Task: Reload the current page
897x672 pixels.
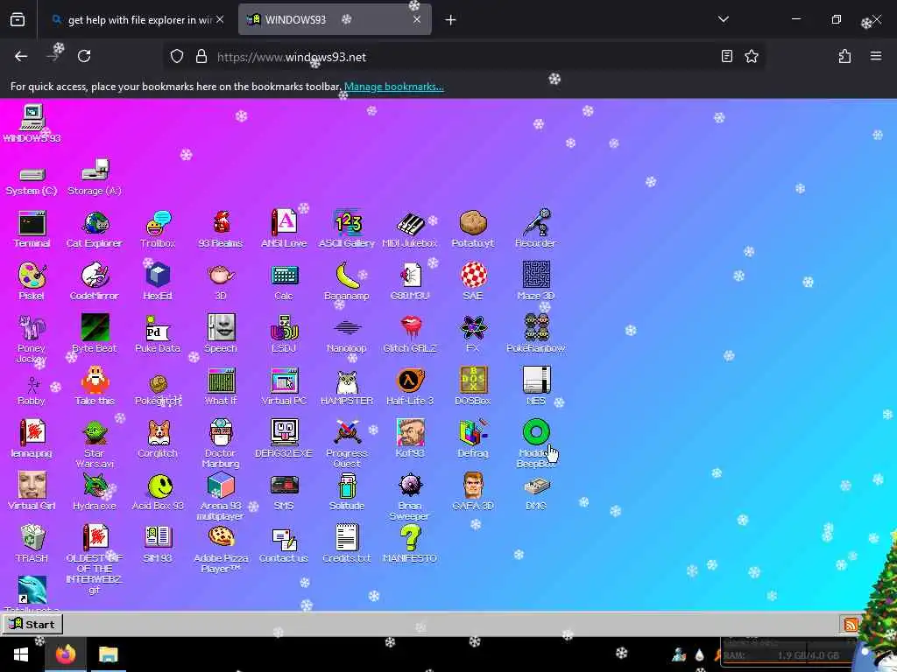Action: coord(84,56)
